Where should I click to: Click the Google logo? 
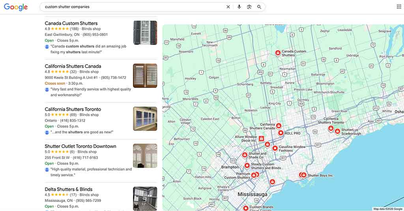point(16,7)
